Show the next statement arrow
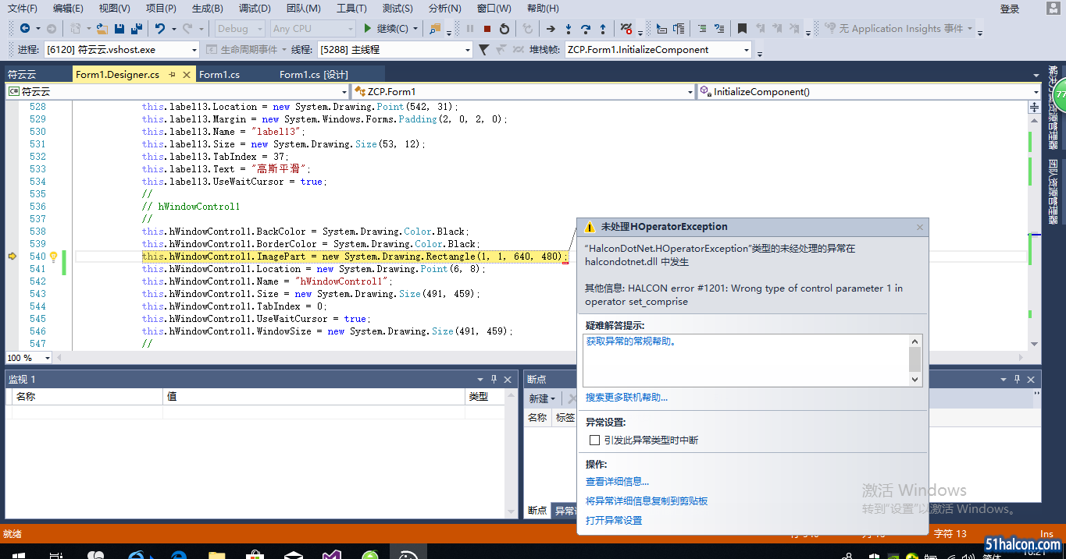The height and width of the screenshot is (559, 1066). point(551,29)
